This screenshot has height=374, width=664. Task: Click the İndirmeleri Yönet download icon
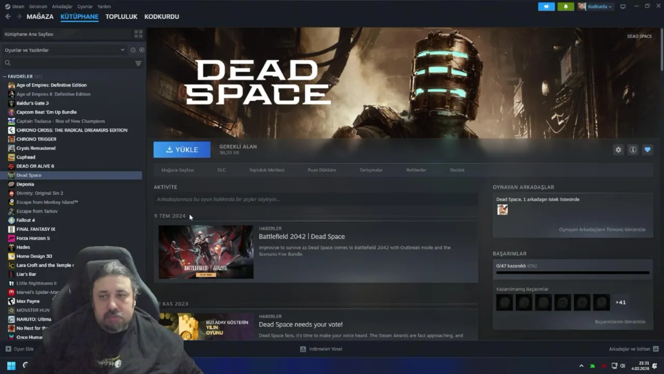pyautogui.click(x=303, y=349)
